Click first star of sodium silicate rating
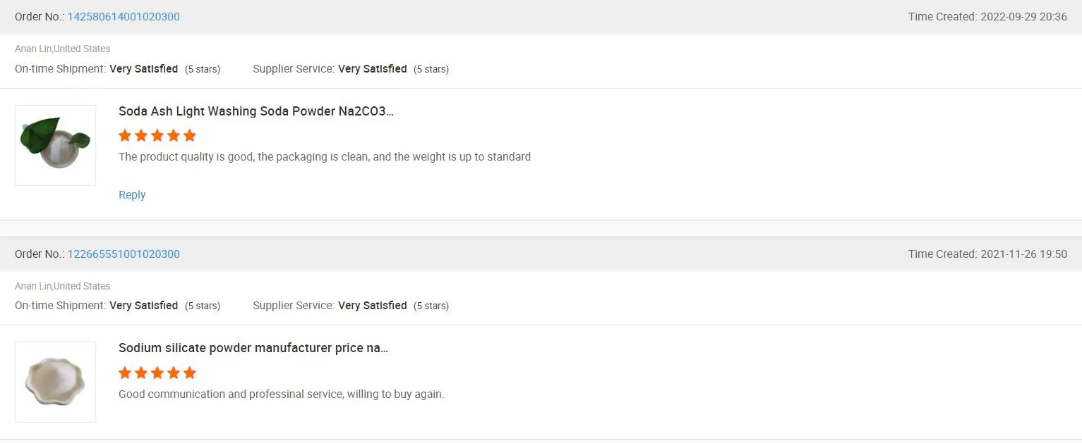1082x443 pixels. pos(125,373)
